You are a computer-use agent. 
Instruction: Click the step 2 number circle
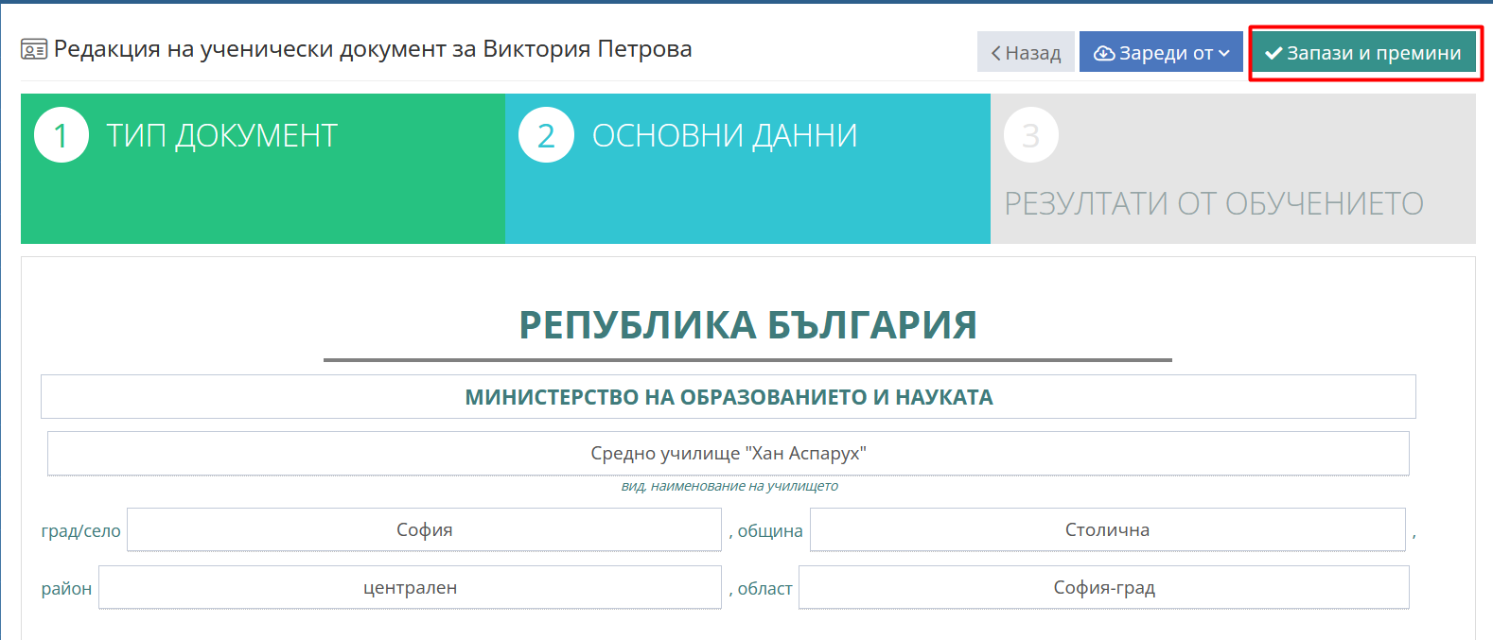tap(546, 135)
